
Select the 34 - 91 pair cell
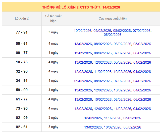pyautogui.click(x=22, y=81)
